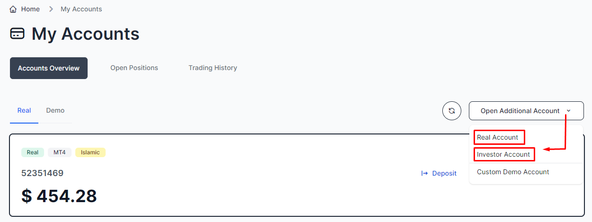Click the Islamic account tag
Screen dimensions: 592x222
(x=90, y=152)
